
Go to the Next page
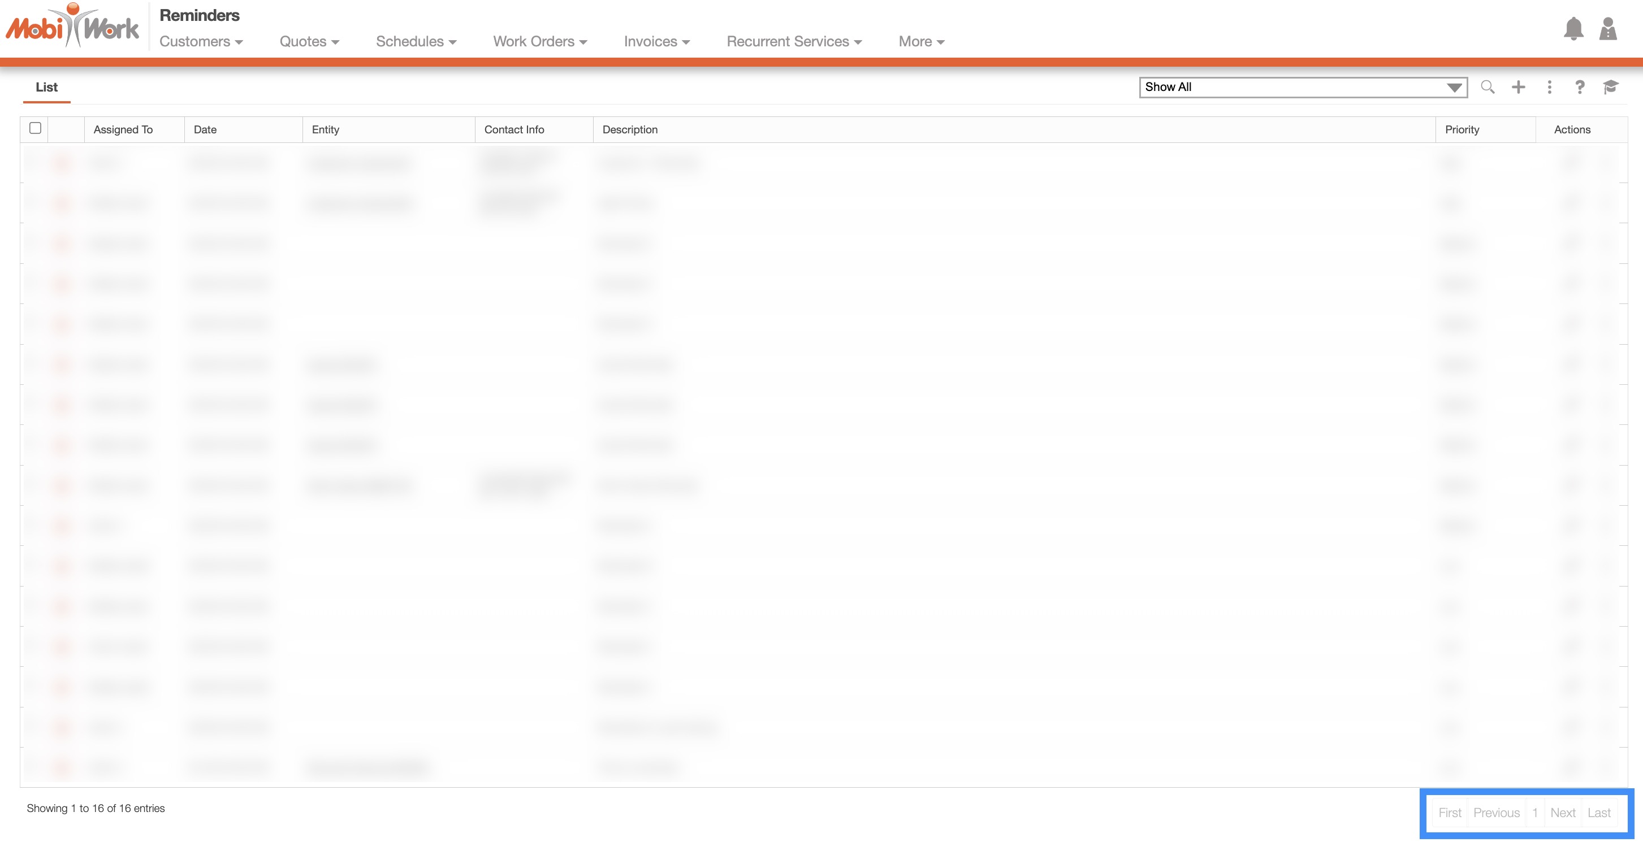(1563, 813)
